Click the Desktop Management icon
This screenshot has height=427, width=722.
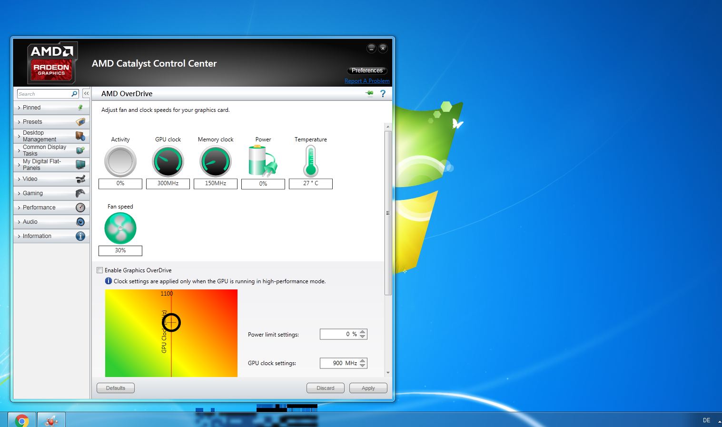point(80,136)
